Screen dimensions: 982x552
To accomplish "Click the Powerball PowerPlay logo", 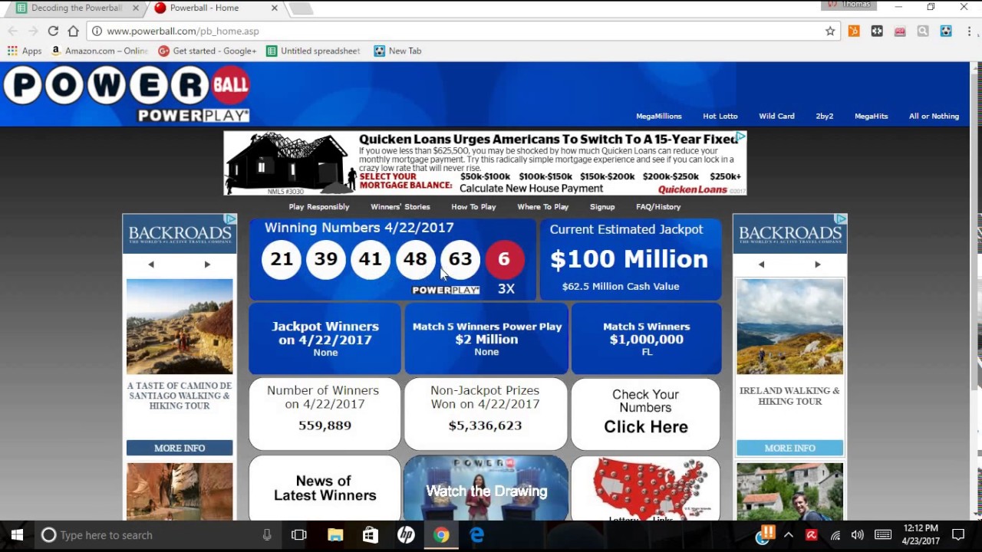I will tap(127, 94).
